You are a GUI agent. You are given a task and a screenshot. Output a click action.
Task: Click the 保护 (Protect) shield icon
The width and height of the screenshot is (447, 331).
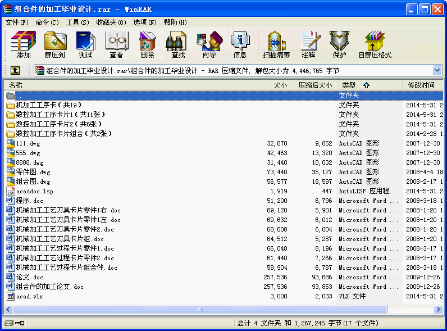(x=339, y=44)
